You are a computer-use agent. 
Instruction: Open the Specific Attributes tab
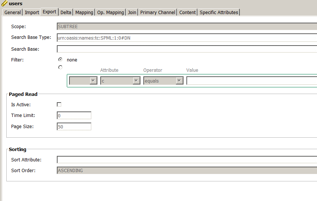(x=219, y=12)
